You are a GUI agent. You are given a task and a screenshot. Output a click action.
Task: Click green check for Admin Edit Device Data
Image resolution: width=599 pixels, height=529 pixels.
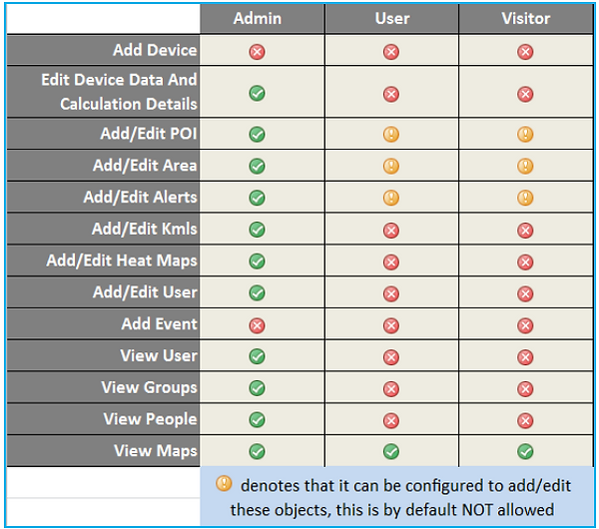coord(258,93)
